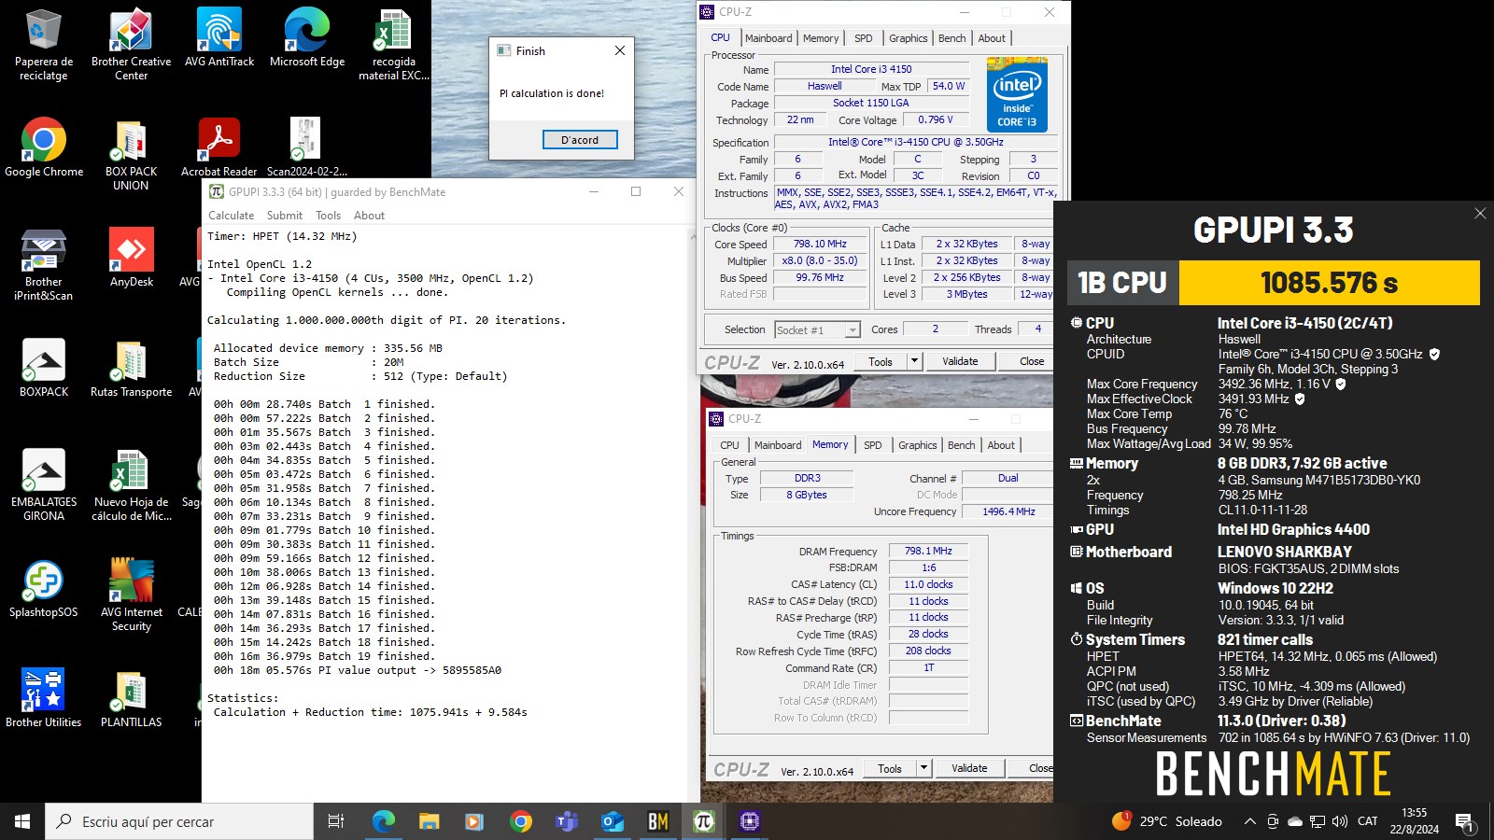Open recogida material Excel file icon

click(x=394, y=44)
